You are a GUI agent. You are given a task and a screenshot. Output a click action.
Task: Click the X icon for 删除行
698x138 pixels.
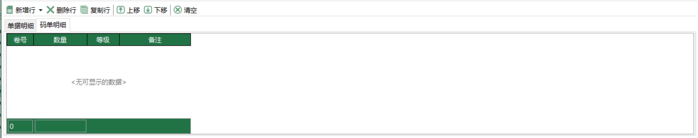pyautogui.click(x=50, y=10)
